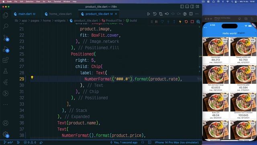257x145 pixels.
Task: Click errors and warnings count in status bar
Action: tap(30, 143)
